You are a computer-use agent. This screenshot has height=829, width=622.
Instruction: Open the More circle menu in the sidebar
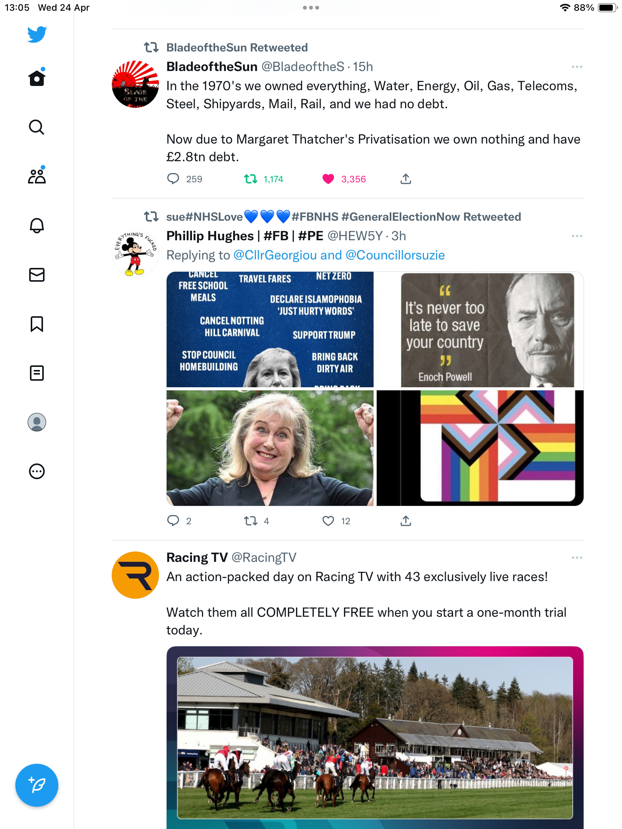[x=37, y=471]
